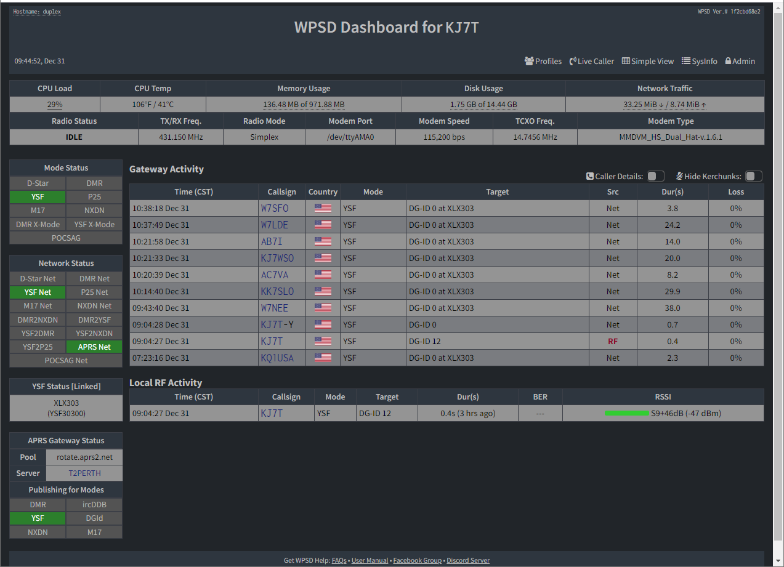
Task: Open callsign KQ1USA lookup link
Action: pyautogui.click(x=277, y=358)
